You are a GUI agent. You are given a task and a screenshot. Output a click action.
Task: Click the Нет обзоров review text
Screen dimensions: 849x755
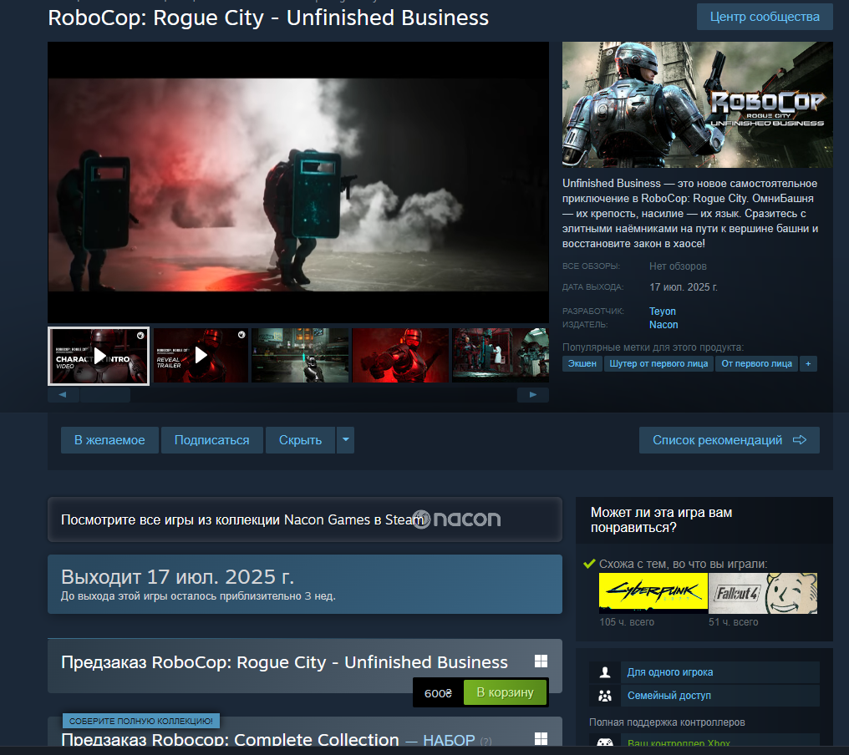click(x=678, y=266)
